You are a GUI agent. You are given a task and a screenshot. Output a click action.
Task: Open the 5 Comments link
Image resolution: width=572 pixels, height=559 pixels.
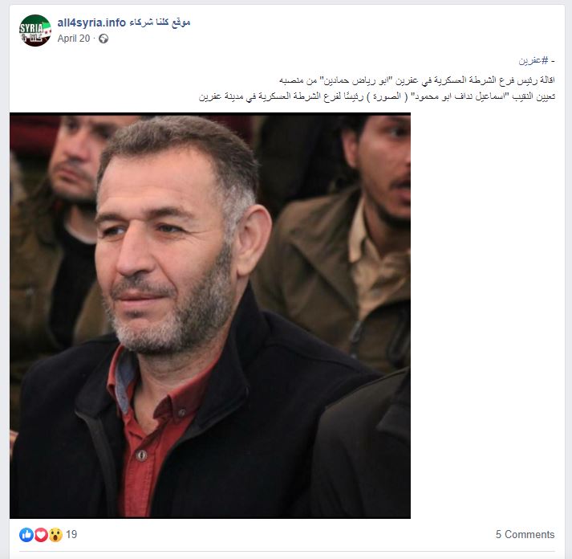(525, 535)
